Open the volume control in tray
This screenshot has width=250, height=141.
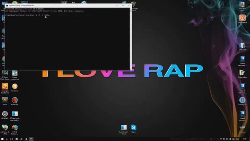pos(227,139)
